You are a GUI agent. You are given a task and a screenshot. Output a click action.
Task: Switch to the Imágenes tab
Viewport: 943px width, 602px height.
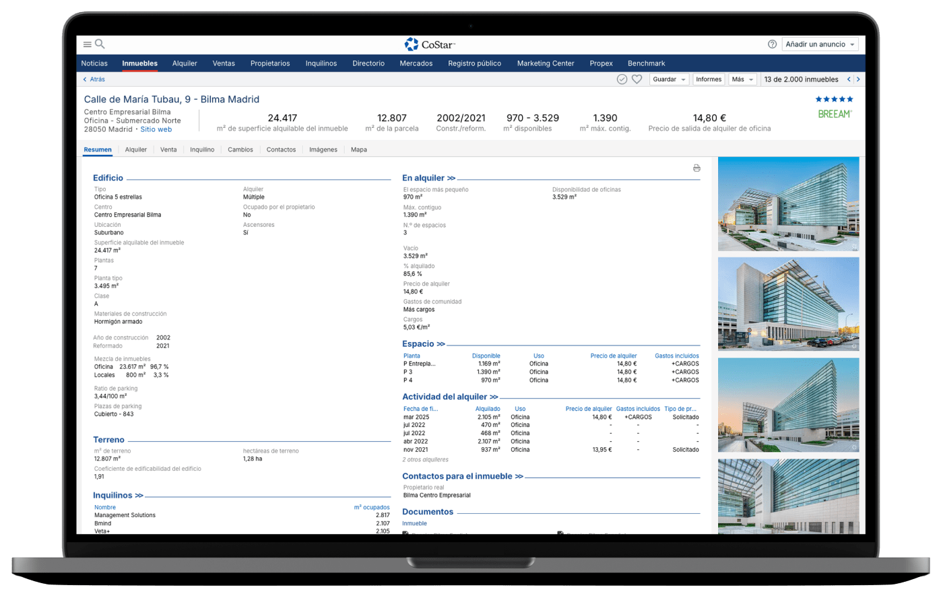[323, 149]
